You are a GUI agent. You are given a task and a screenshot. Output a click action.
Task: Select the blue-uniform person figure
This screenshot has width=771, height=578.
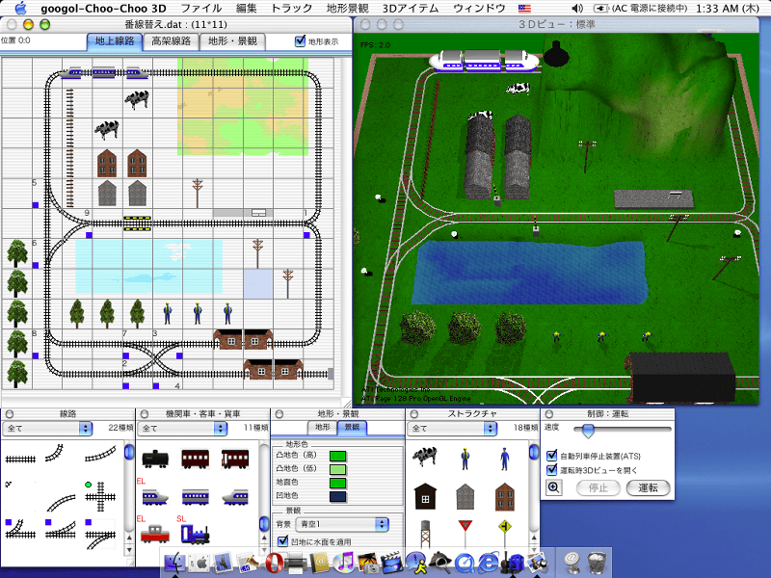click(504, 459)
